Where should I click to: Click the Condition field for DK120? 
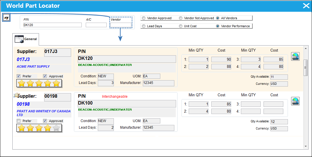tap(106, 76)
